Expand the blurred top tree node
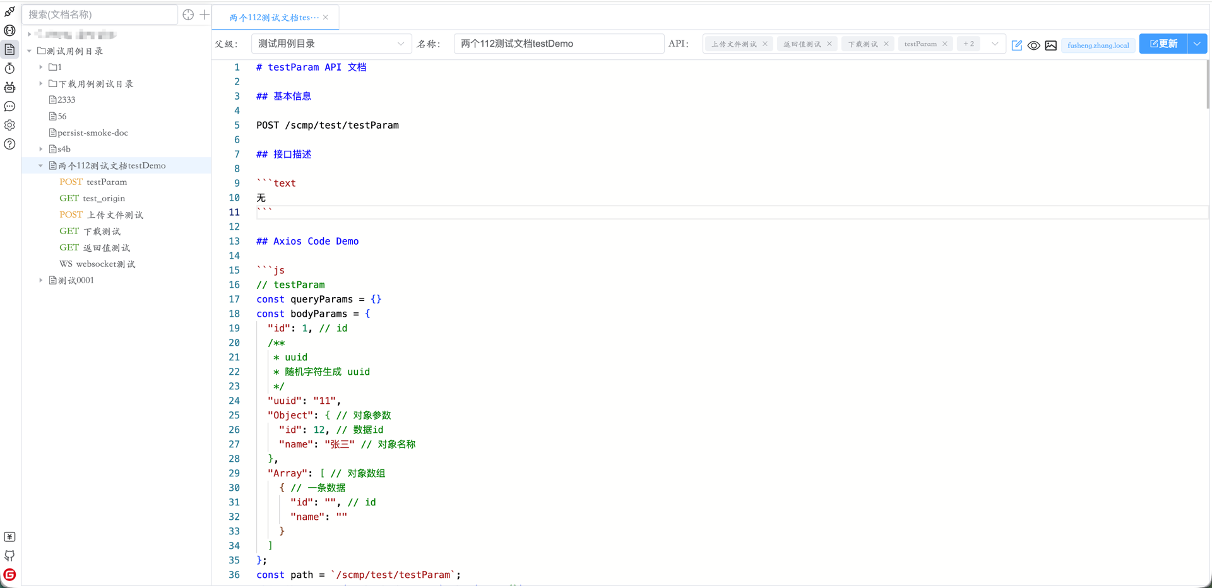 pyautogui.click(x=30, y=34)
